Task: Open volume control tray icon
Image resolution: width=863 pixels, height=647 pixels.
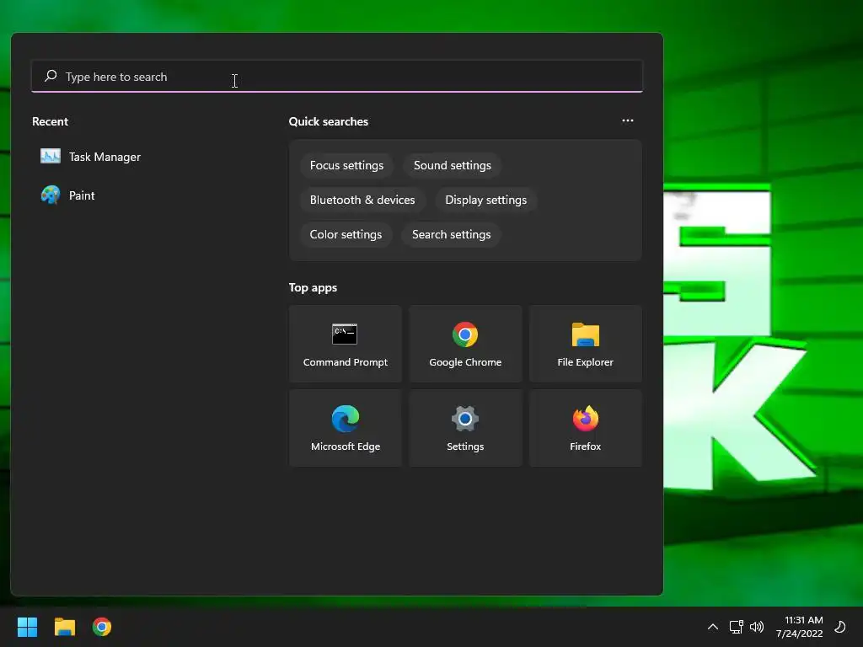Action: (x=757, y=627)
